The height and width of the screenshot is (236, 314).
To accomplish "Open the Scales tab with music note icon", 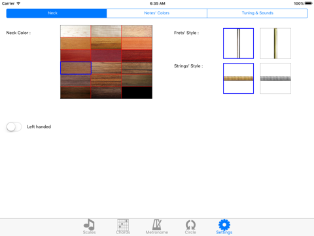I will click(x=89, y=227).
